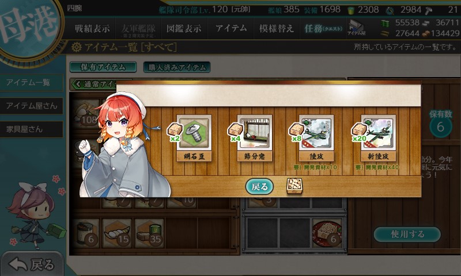
Task: Click the bottom-left 戻る back arrow
Action: (x=31, y=264)
